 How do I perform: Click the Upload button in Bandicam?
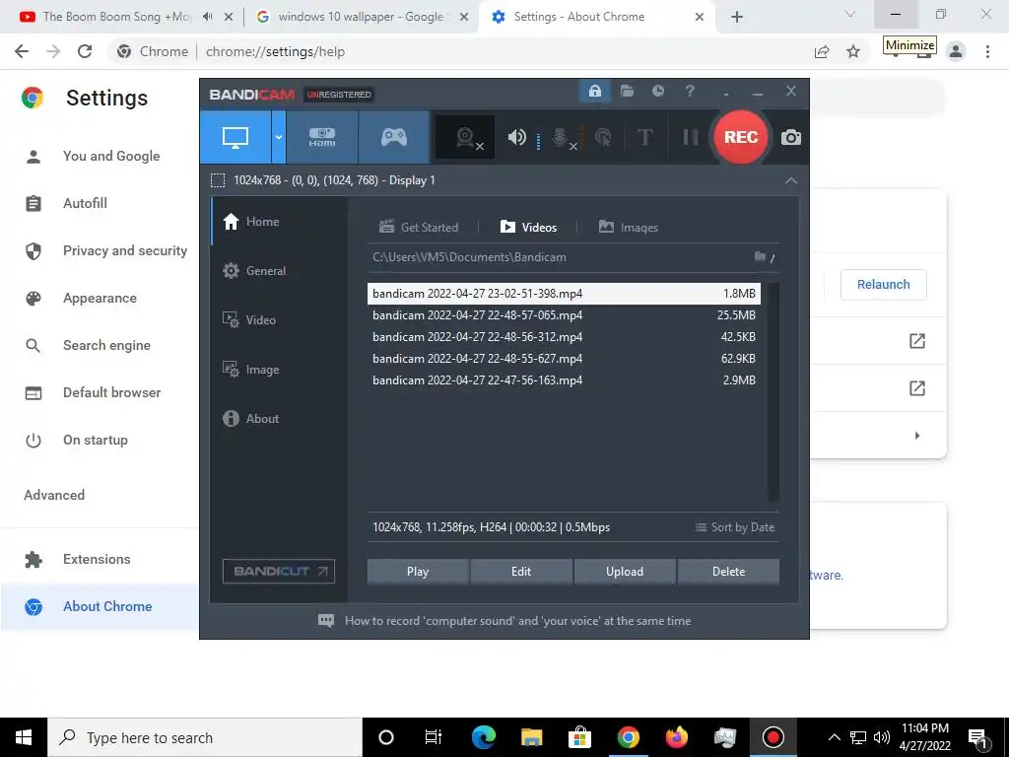point(625,572)
